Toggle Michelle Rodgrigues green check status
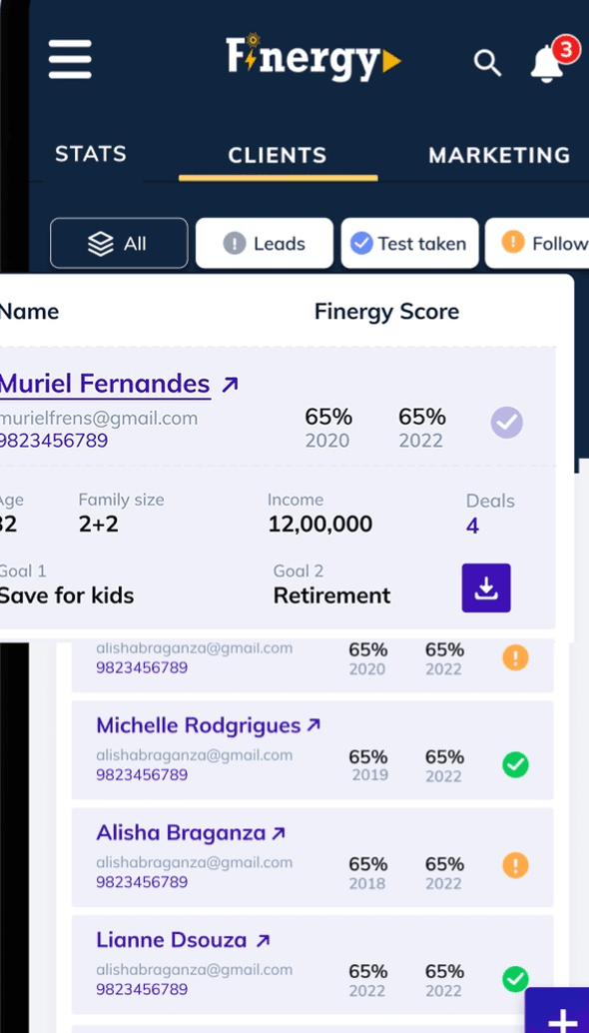 pyautogui.click(x=515, y=765)
